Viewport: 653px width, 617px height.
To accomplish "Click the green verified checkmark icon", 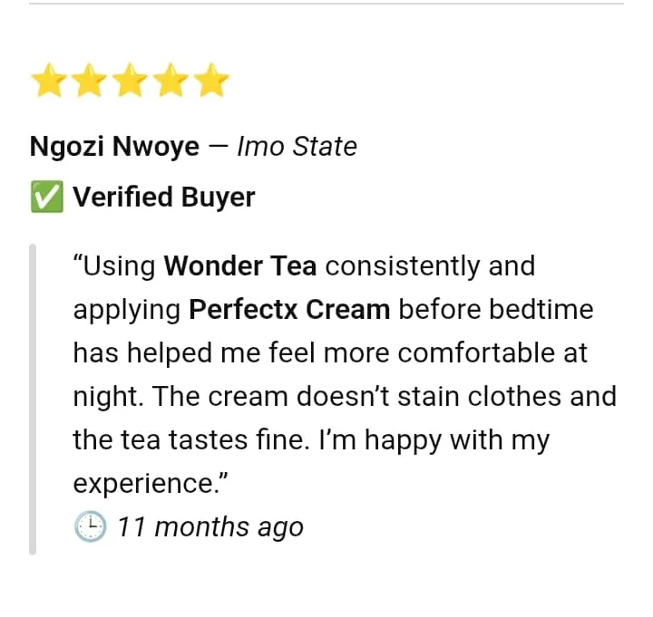I will pos(46,198).
